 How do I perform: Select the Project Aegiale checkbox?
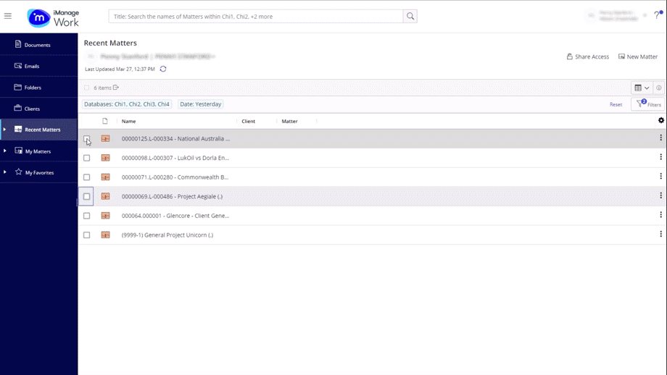(x=87, y=196)
